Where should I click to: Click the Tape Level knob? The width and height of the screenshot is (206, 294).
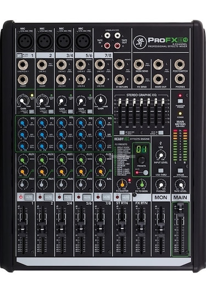pyautogui.click(x=180, y=185)
